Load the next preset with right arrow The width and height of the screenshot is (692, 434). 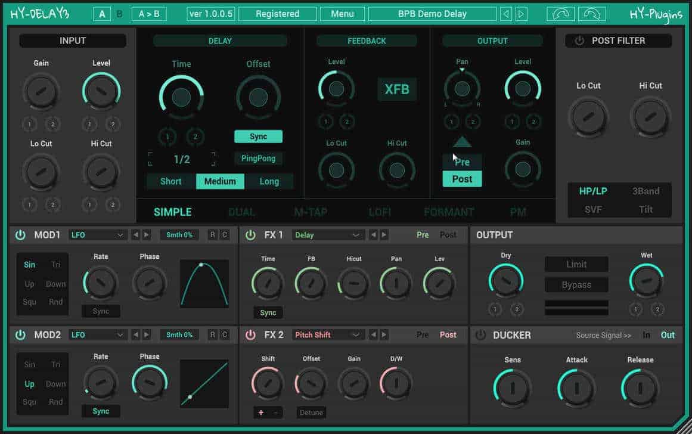[521, 14]
